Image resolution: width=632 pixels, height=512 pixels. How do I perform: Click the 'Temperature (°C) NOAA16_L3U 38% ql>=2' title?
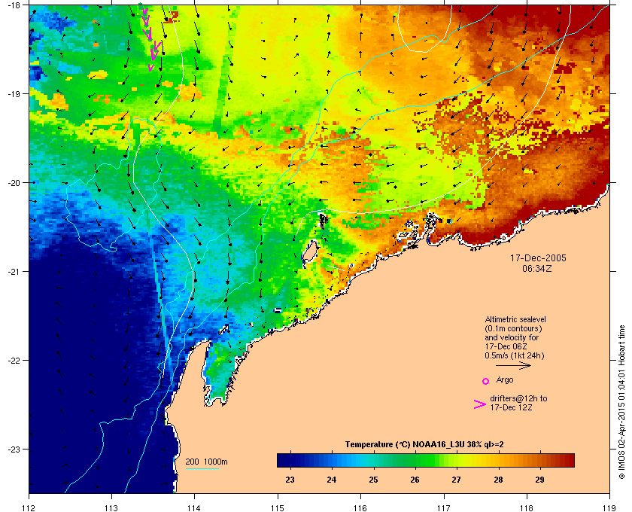424,445
